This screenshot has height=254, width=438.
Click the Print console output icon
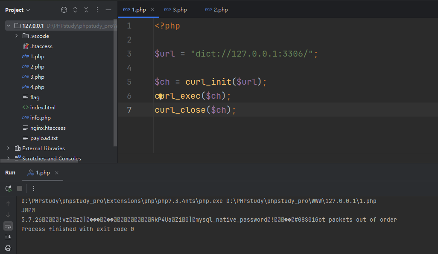tap(8, 248)
